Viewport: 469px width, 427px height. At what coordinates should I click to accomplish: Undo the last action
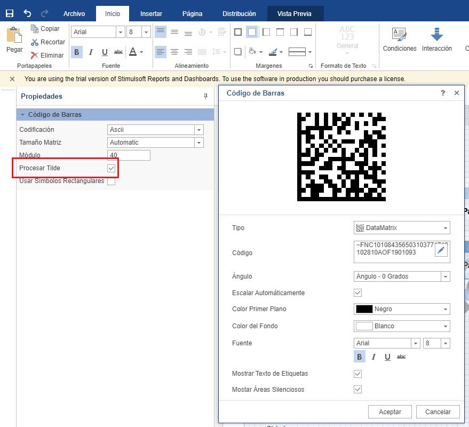pyautogui.click(x=27, y=13)
